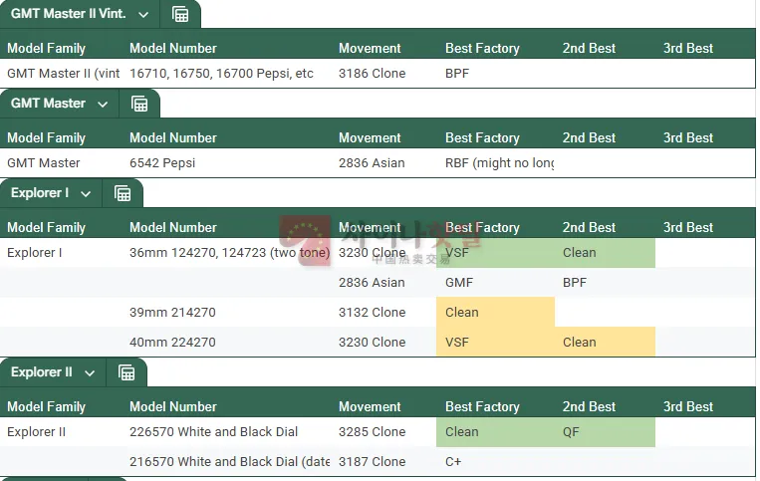The width and height of the screenshot is (760, 481).
Task: Click Model Family header in Explorer II table
Action: 46,407
